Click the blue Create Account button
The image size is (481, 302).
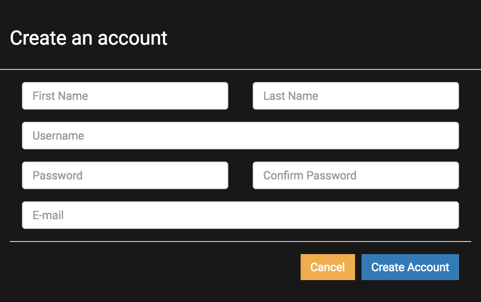[410, 267]
